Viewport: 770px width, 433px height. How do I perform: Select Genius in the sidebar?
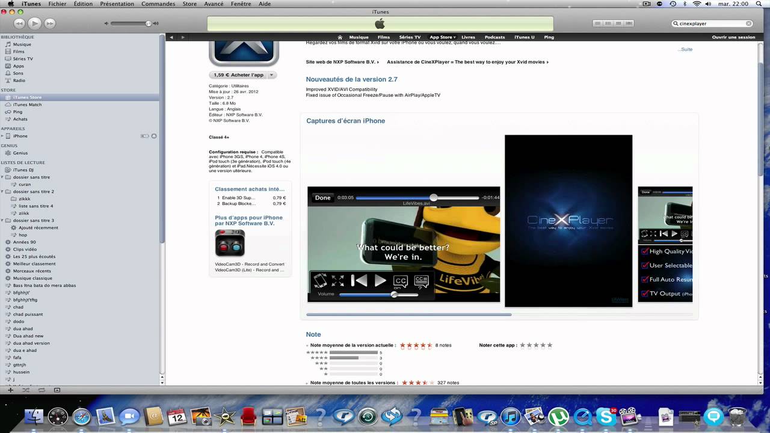click(x=20, y=153)
